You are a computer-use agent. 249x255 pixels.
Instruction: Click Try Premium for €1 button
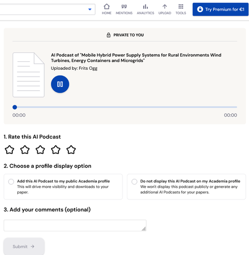click(x=221, y=9)
